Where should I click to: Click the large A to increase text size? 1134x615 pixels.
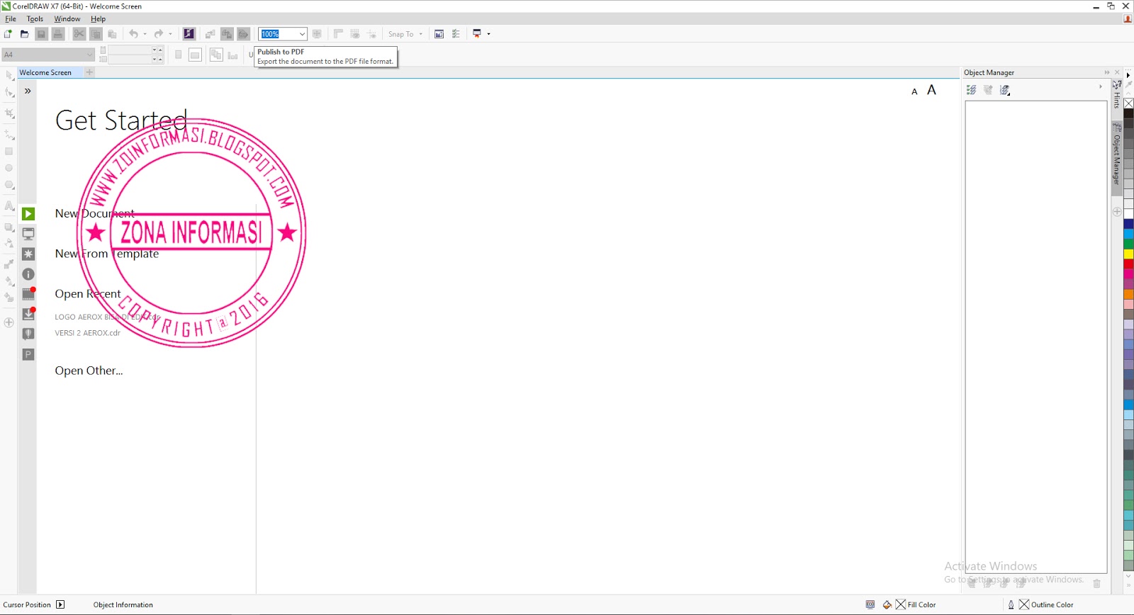tap(931, 90)
